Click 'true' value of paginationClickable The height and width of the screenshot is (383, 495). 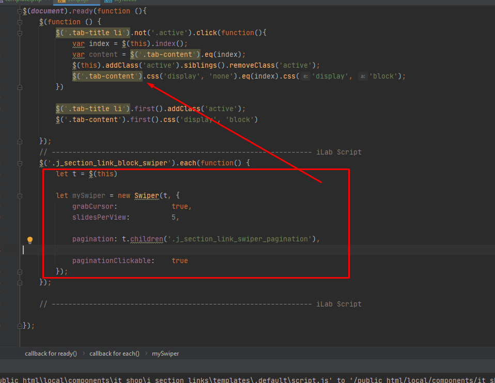[180, 261]
